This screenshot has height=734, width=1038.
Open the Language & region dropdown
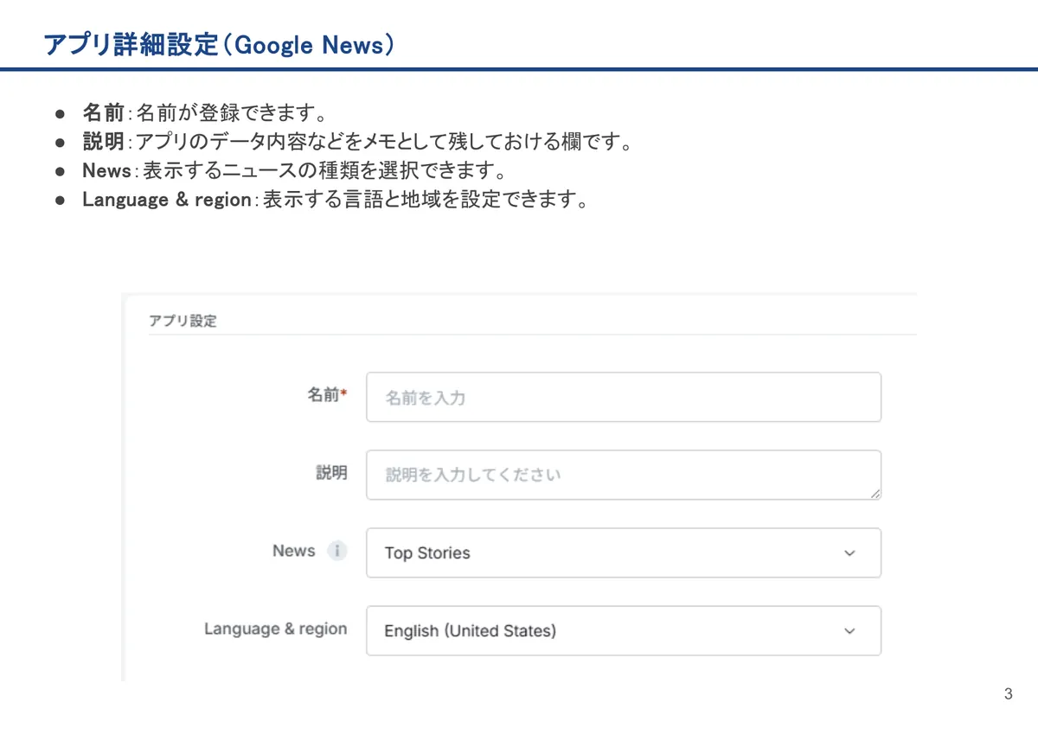point(624,630)
